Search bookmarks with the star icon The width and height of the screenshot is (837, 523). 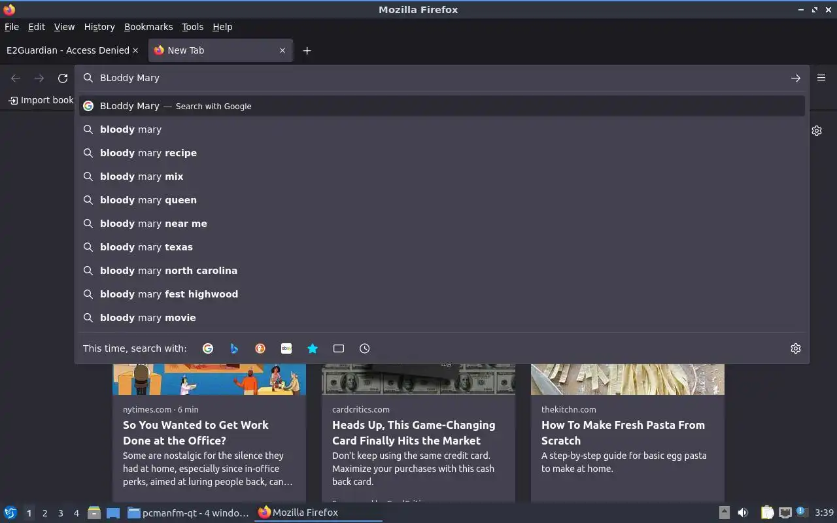click(x=313, y=348)
